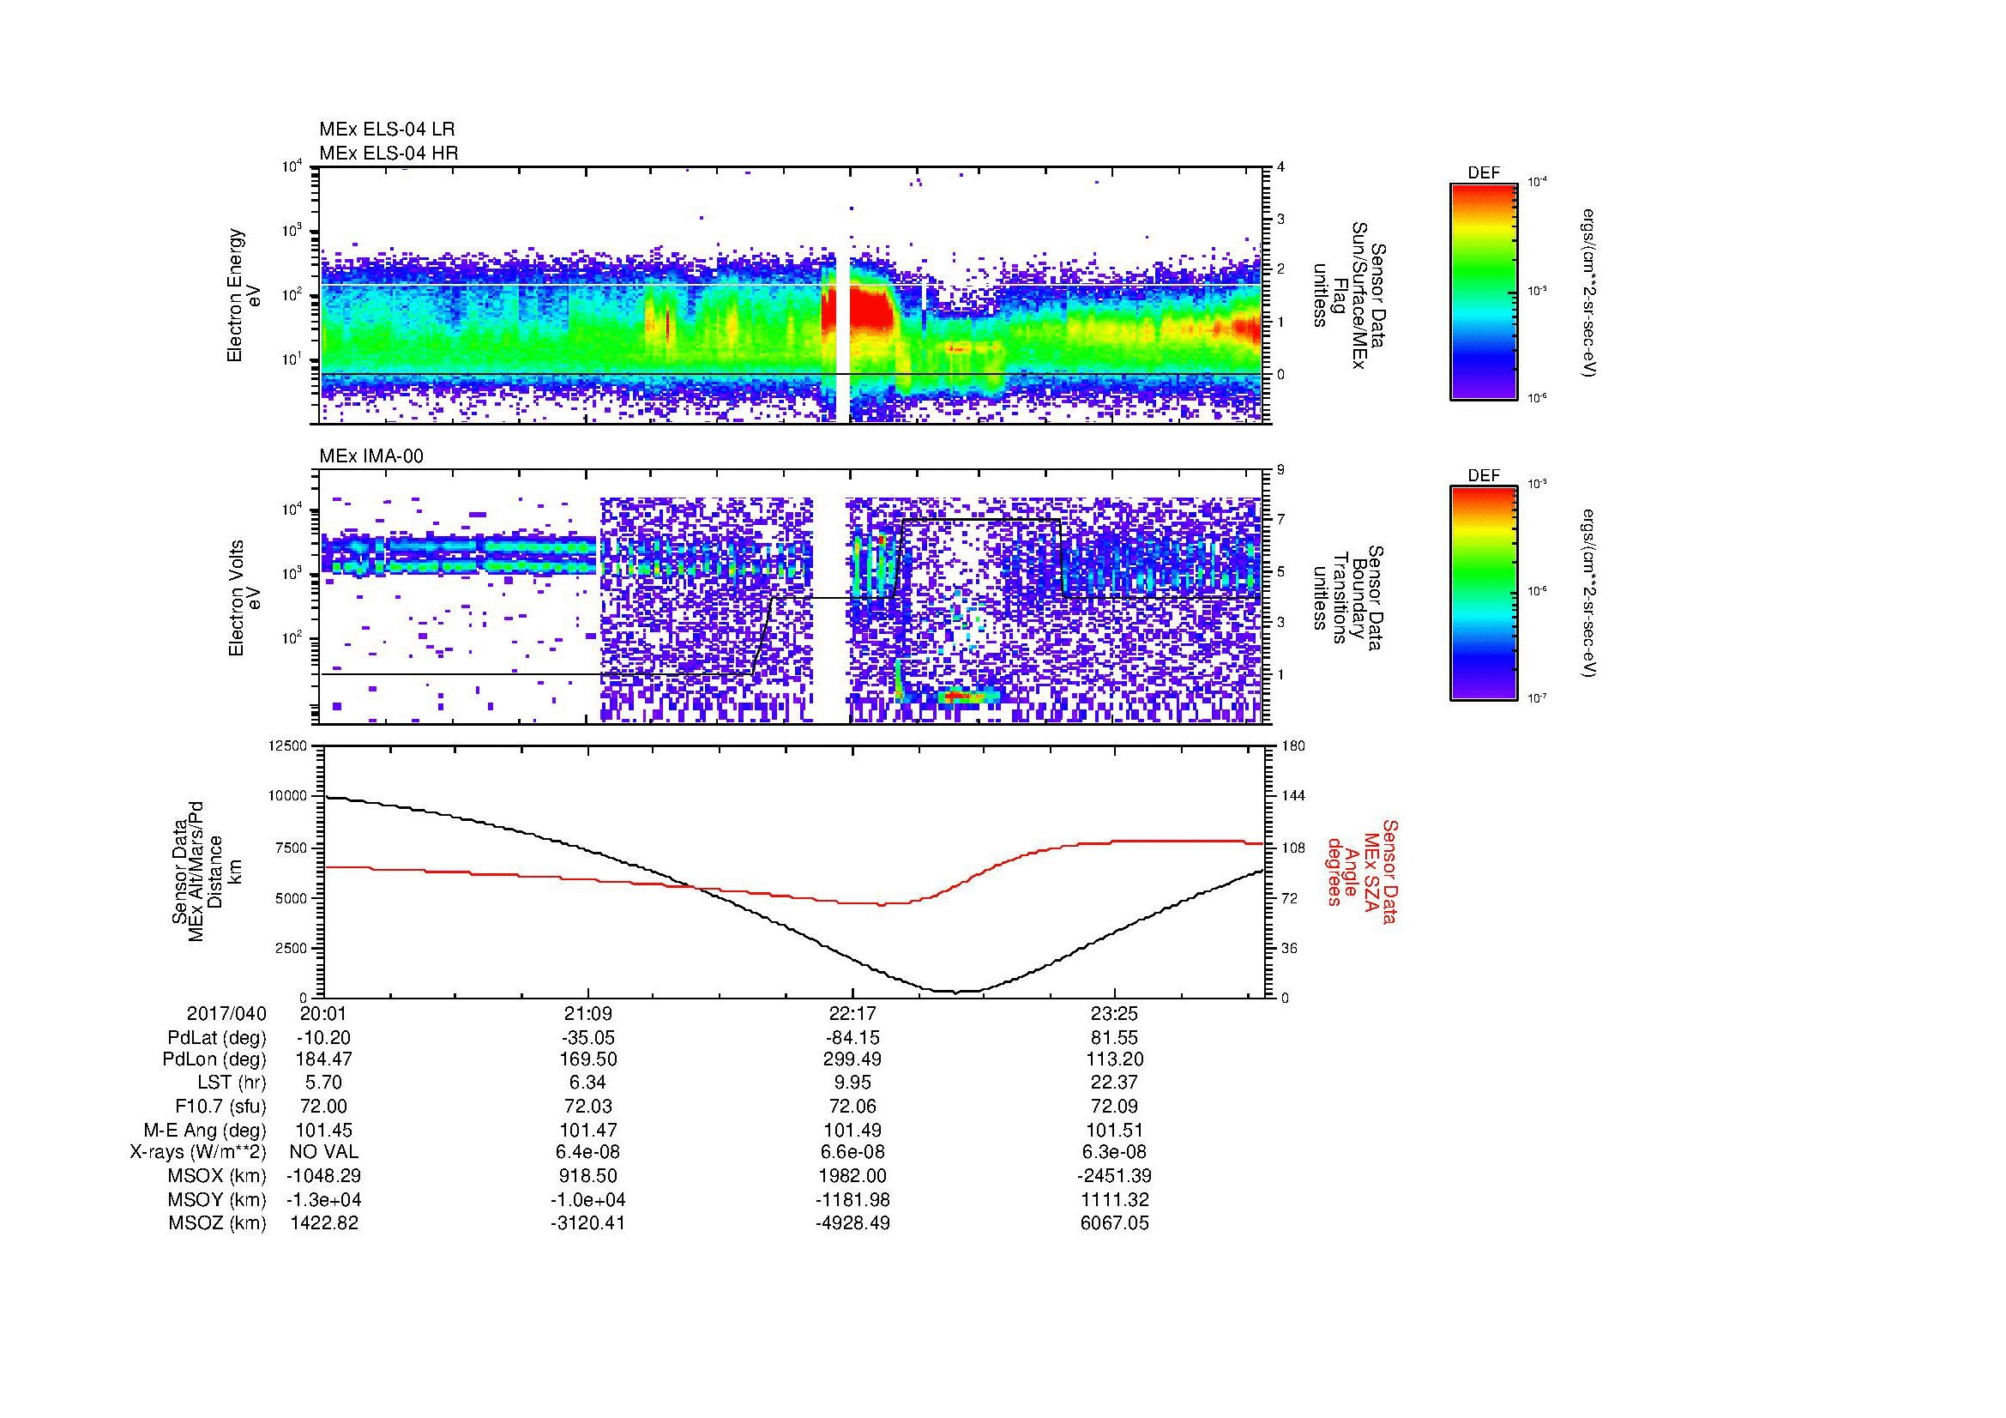
Task: Click the F10.7 value '72.09'
Action: [x=1115, y=1106]
